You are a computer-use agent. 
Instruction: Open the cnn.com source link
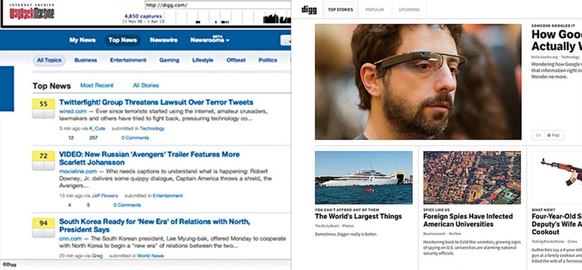pyautogui.click(x=71, y=238)
